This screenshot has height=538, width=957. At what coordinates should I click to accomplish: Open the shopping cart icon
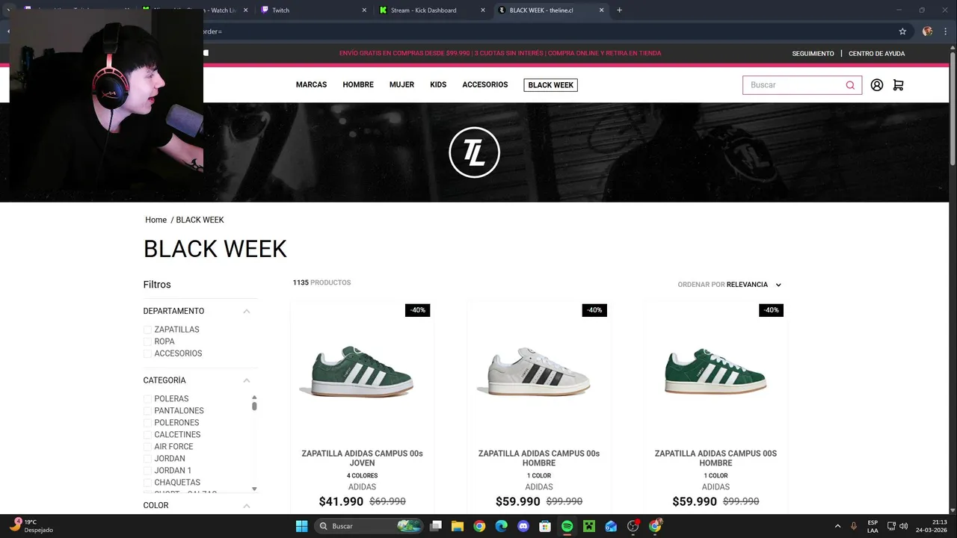(898, 85)
